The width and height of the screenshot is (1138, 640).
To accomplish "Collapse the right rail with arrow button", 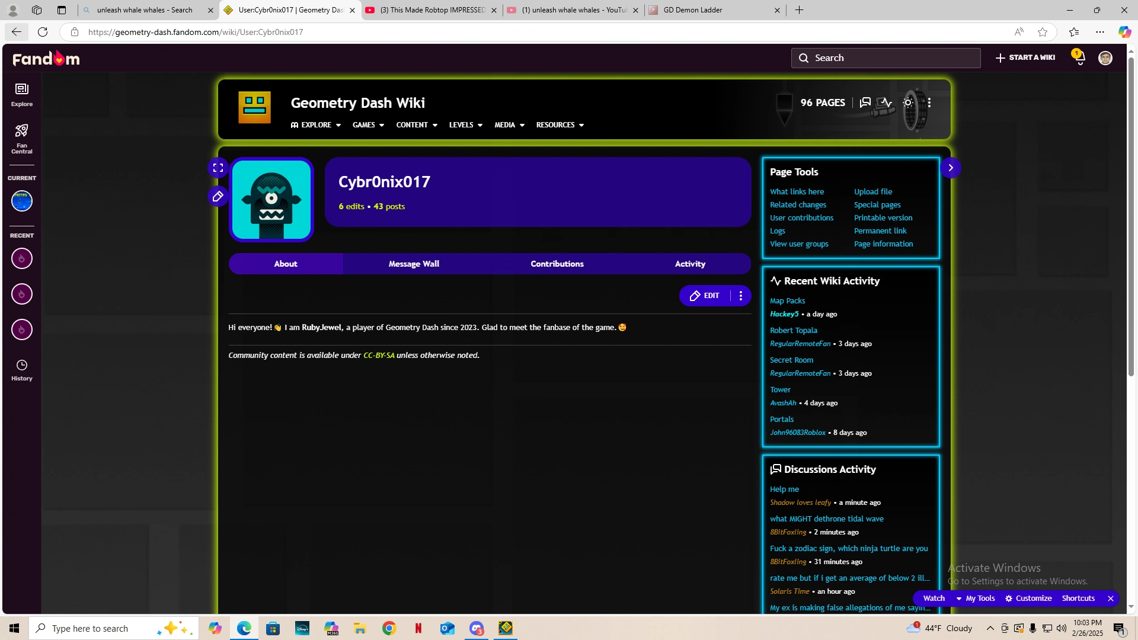I will [951, 168].
